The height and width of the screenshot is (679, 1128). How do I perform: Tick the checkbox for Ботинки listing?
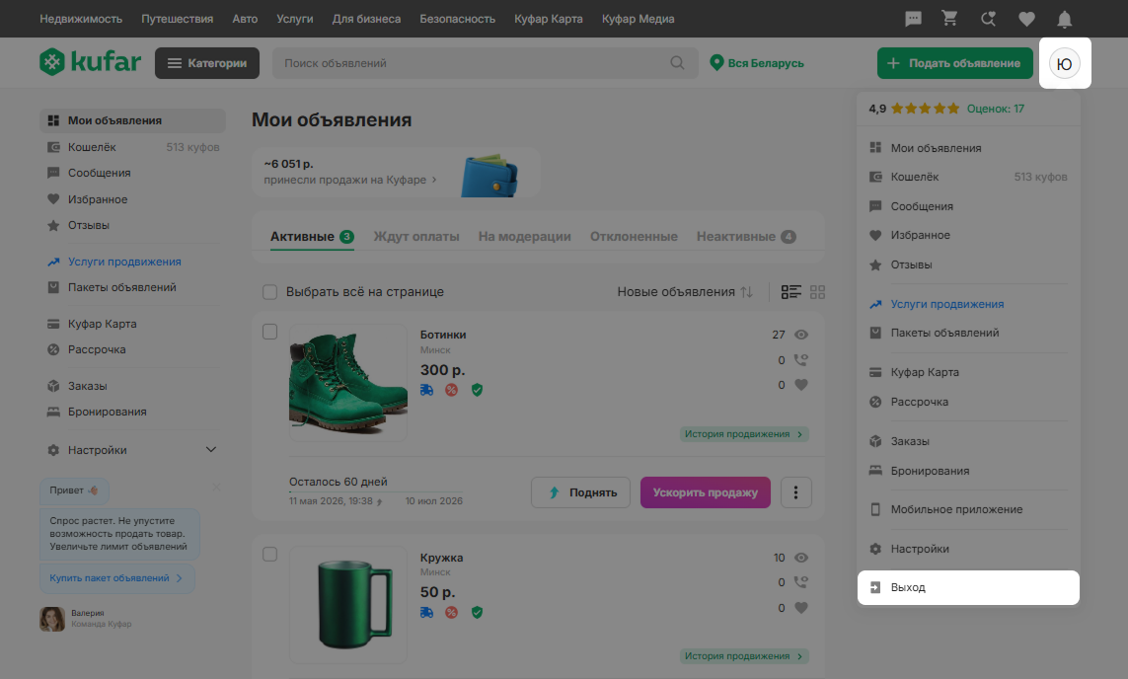[x=269, y=332]
